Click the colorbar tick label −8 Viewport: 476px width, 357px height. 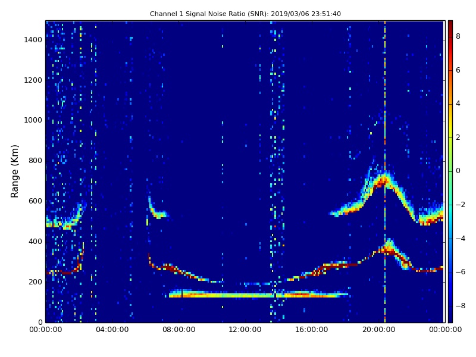point(461,306)
